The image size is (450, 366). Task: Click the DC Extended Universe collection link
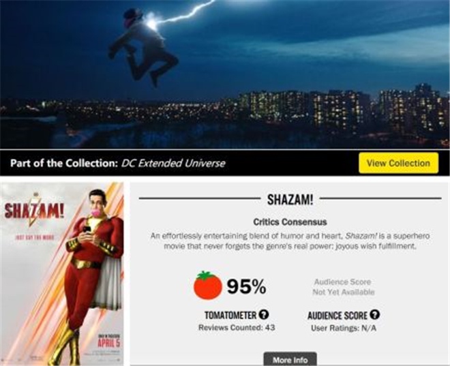[x=173, y=163]
